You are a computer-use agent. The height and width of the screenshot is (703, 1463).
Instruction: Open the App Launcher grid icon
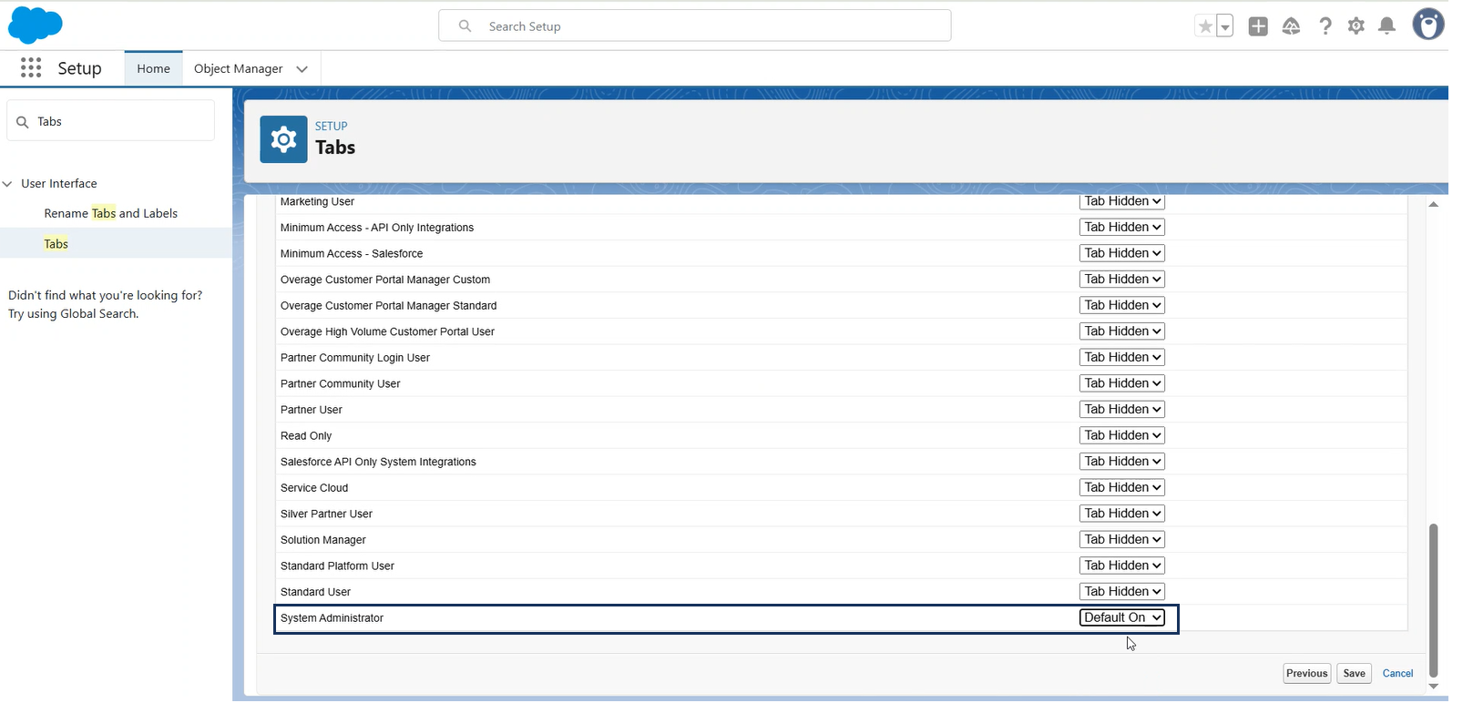point(31,68)
